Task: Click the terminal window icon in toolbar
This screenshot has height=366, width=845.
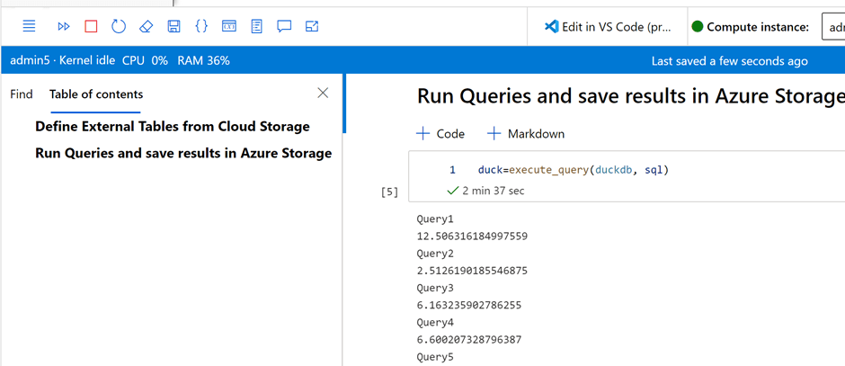Action: [229, 27]
